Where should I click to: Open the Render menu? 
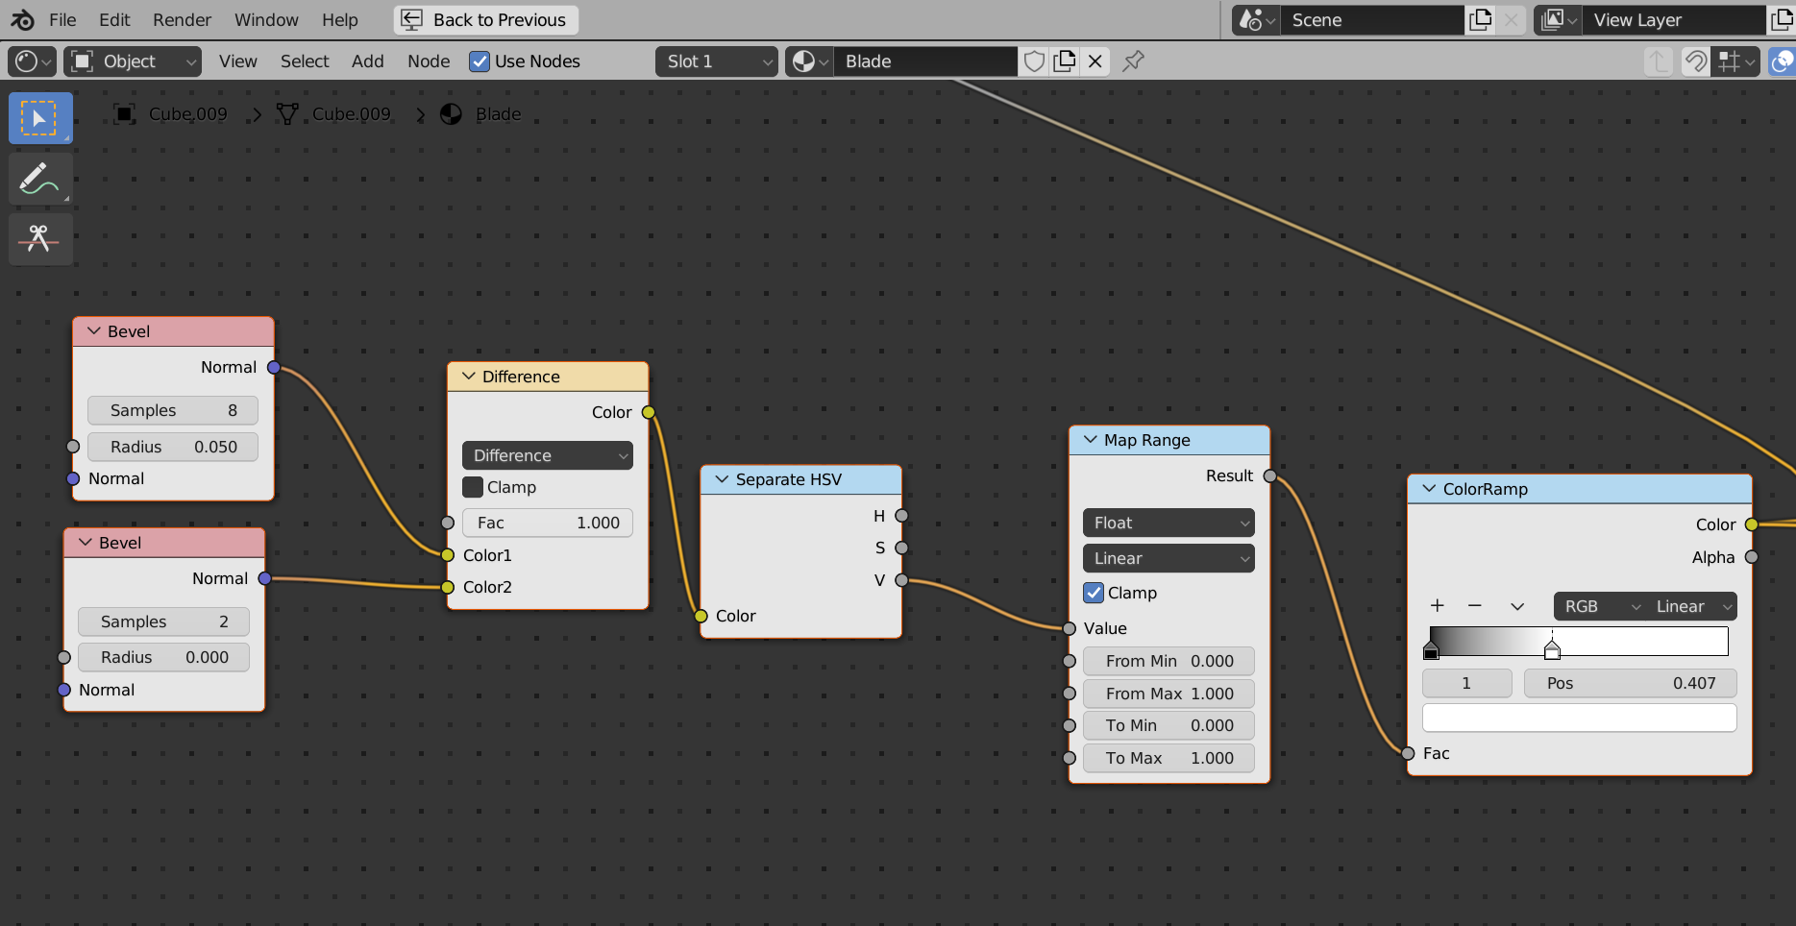coord(183,20)
